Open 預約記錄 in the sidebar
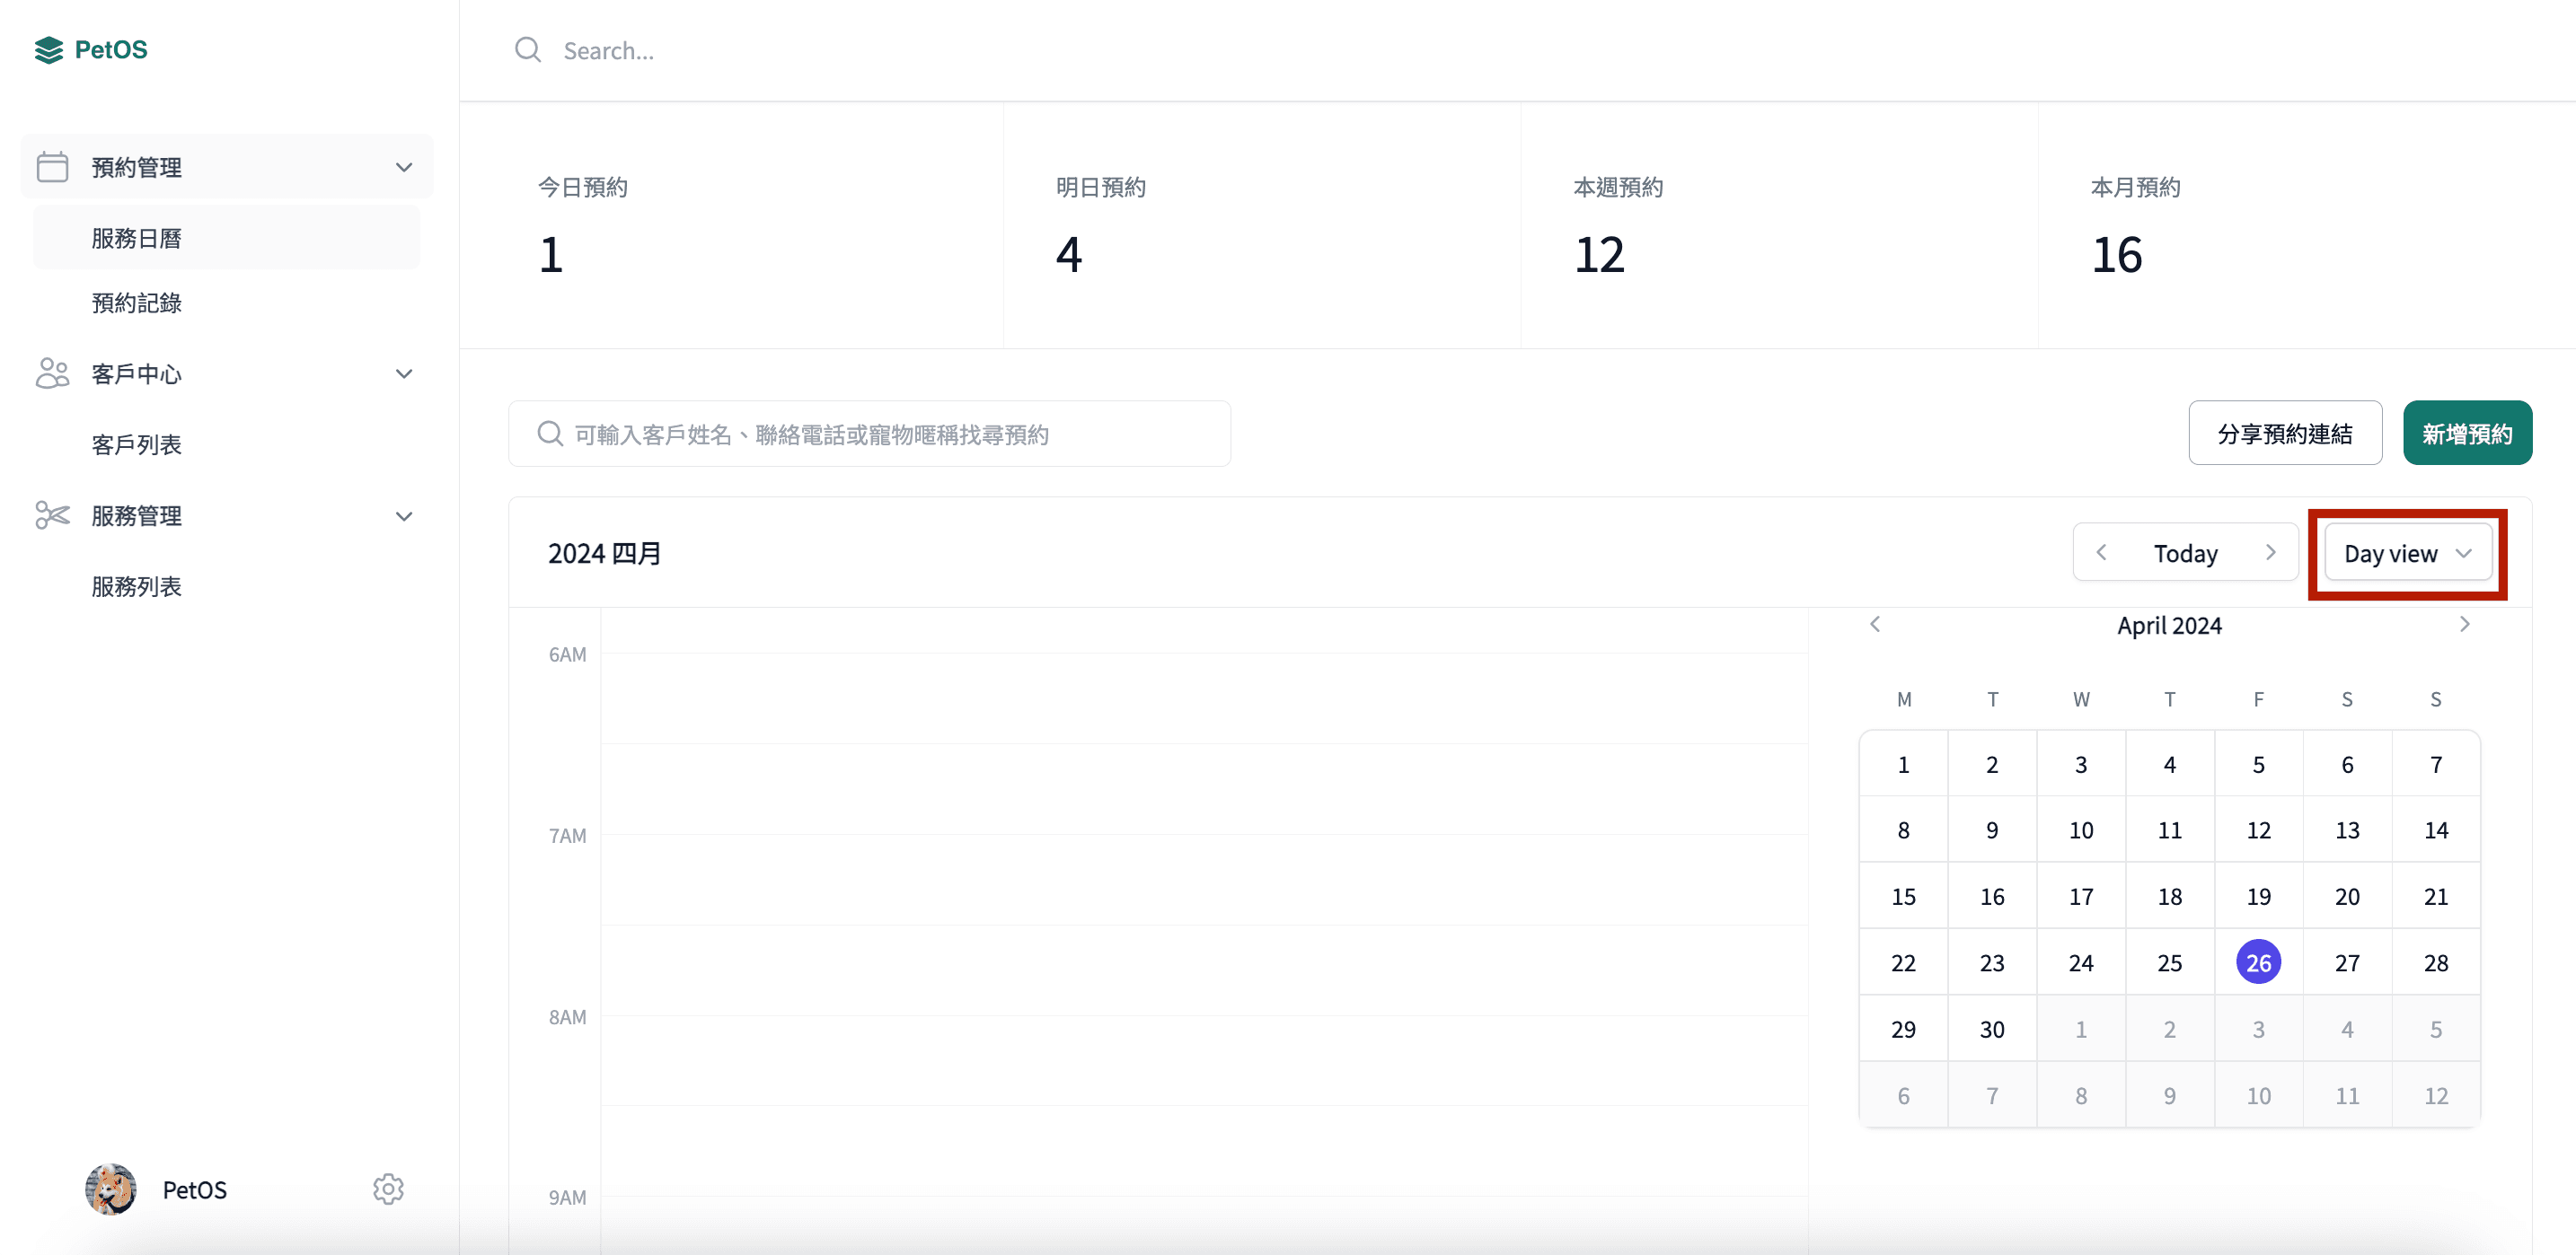2576x1255 pixels. tap(137, 303)
